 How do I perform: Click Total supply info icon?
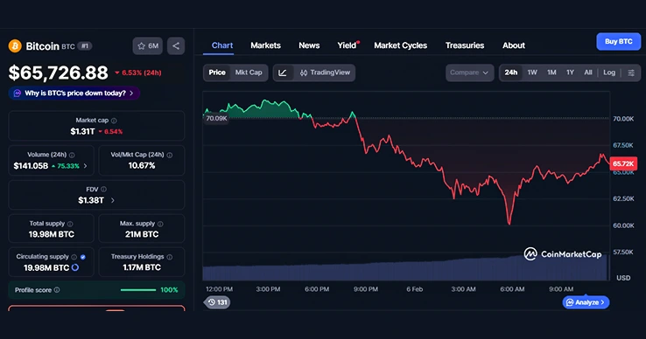(70, 224)
